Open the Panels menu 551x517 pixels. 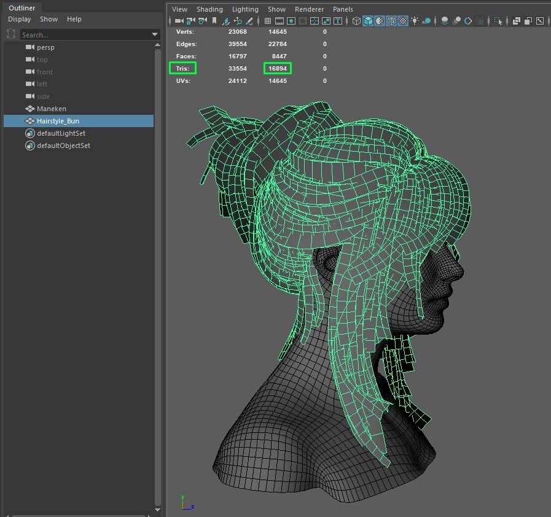(343, 9)
